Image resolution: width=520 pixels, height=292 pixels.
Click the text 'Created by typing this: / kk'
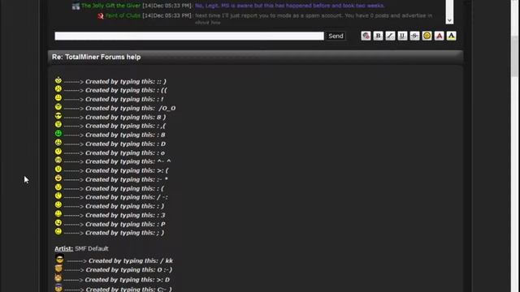tap(131, 261)
